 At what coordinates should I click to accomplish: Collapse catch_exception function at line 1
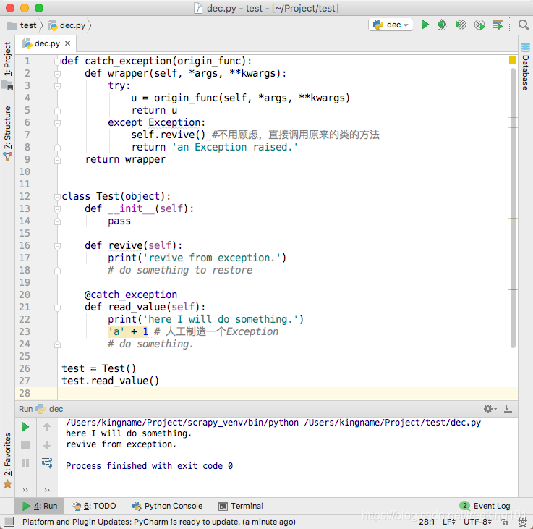coord(57,62)
